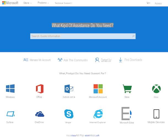This screenshot has height=138, width=168.
Task: Select the Microsoft Account icon
Action: coord(98,89)
